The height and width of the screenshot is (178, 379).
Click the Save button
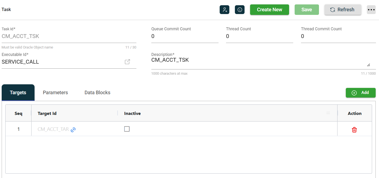[x=307, y=10]
